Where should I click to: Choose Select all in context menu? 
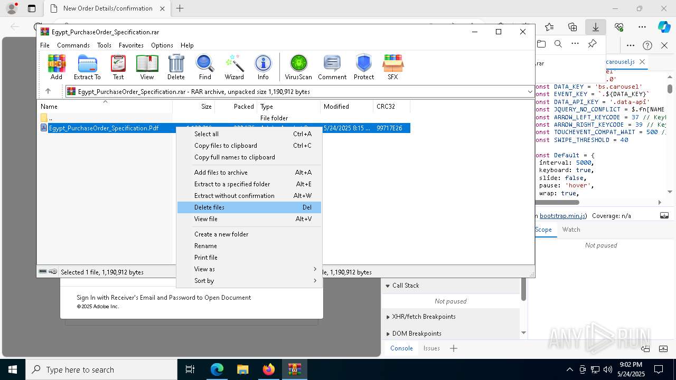click(x=249, y=134)
